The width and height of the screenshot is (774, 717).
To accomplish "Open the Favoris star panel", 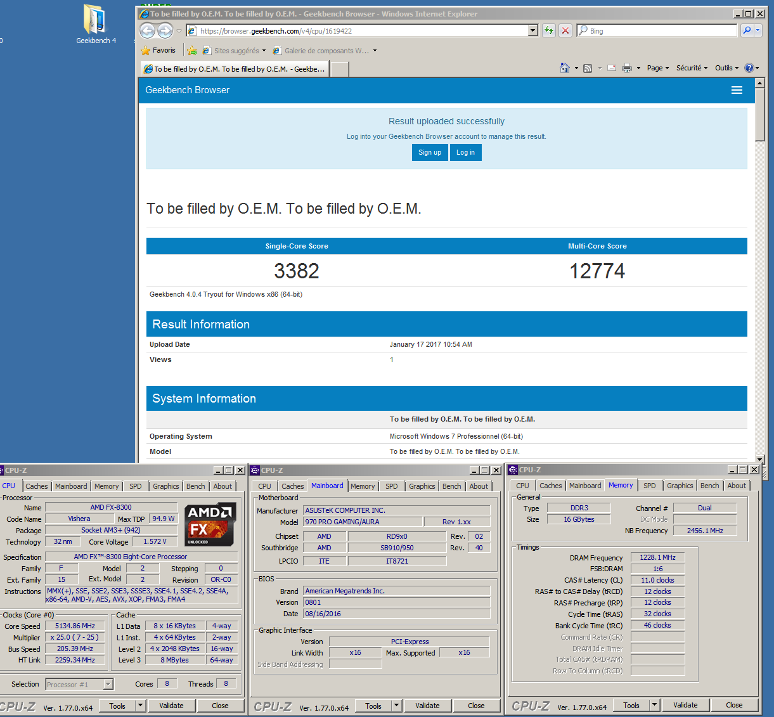I will (158, 50).
